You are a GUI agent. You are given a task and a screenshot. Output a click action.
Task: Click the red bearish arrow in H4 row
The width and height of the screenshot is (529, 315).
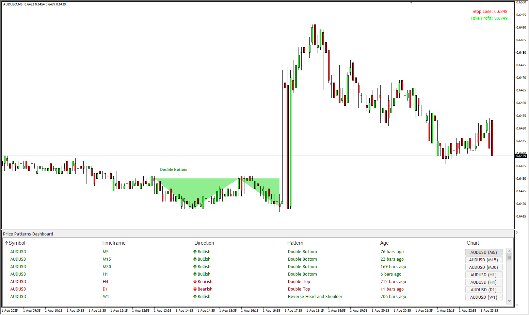[195, 282]
